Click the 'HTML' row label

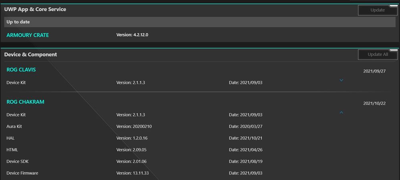point(12,150)
